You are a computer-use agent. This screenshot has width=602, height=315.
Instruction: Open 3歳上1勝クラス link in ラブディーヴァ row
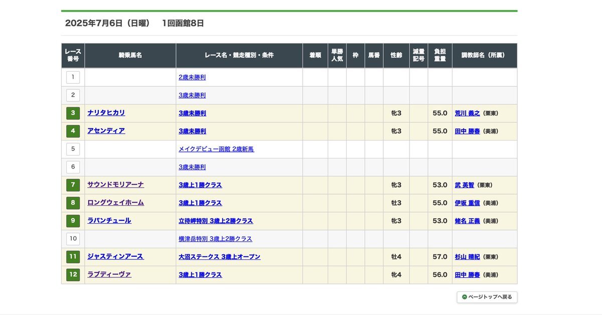click(x=200, y=275)
